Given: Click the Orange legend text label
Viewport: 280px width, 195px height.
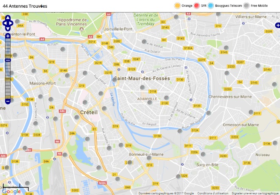Looking at the screenshot, I should (x=187, y=6).
